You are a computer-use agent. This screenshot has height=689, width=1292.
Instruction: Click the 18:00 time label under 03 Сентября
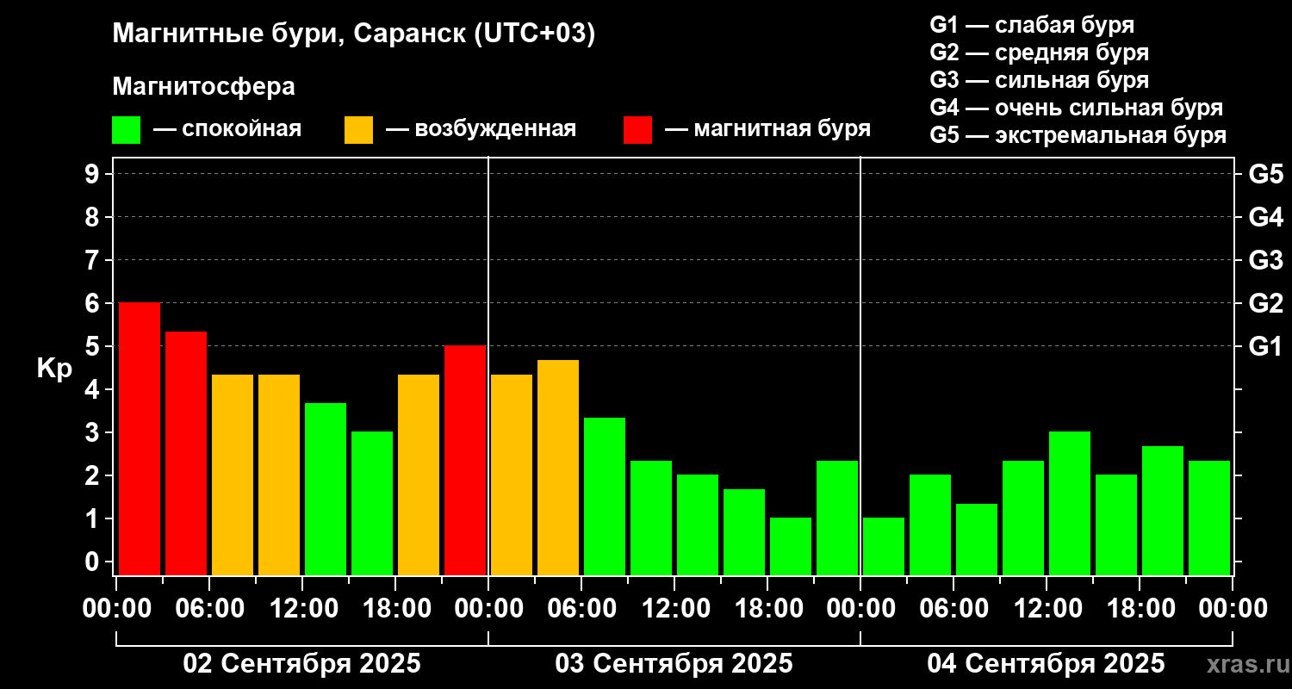[x=767, y=609]
